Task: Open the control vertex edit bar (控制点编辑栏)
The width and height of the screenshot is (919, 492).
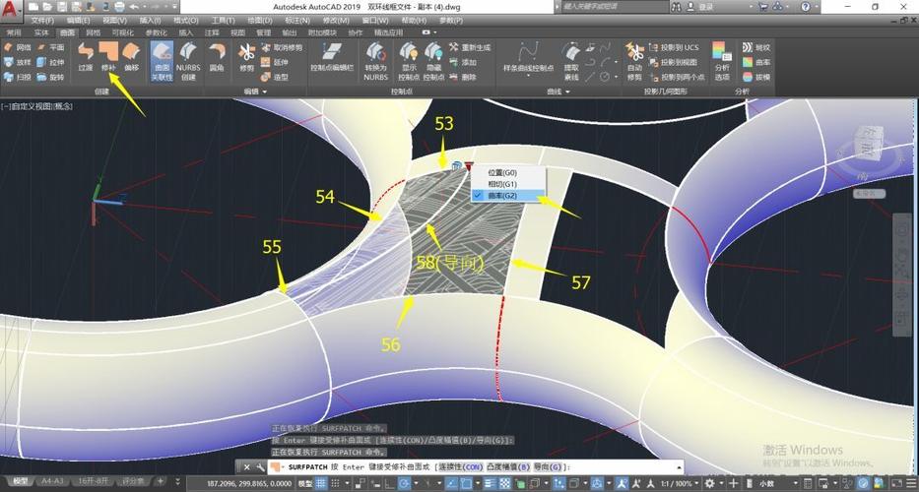Action: pos(332,57)
